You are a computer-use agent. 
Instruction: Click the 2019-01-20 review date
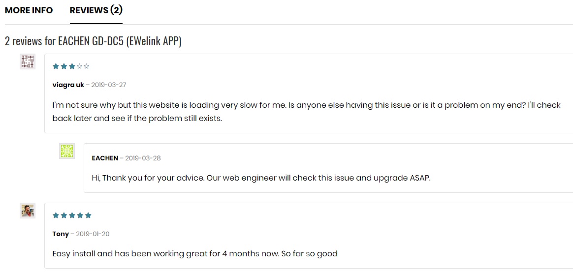92,234
